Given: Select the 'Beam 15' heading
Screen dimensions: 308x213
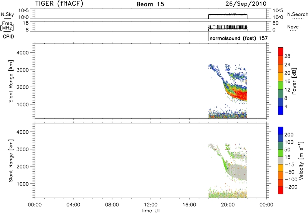Looking at the screenshot, I should coord(150,4).
